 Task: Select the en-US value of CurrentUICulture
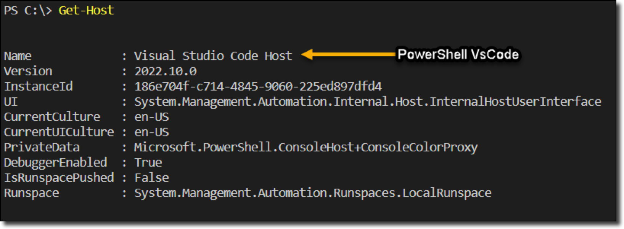click(x=151, y=132)
